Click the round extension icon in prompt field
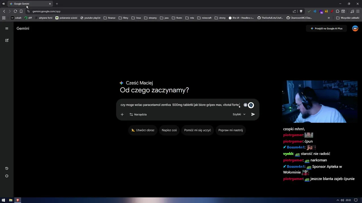Screen dimensions: 362x203 pos(251,105)
